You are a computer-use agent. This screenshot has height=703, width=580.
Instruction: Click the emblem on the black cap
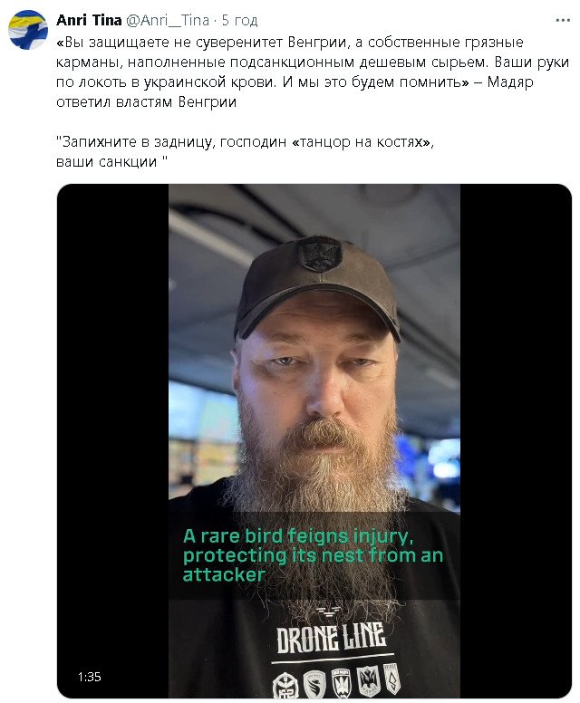tap(321, 254)
